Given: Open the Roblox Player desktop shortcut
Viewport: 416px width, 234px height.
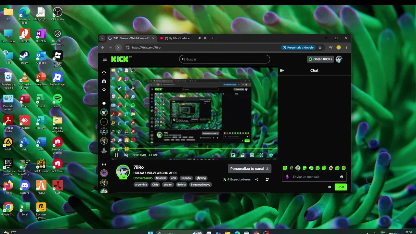Looking at the screenshot, I should click(x=58, y=79).
